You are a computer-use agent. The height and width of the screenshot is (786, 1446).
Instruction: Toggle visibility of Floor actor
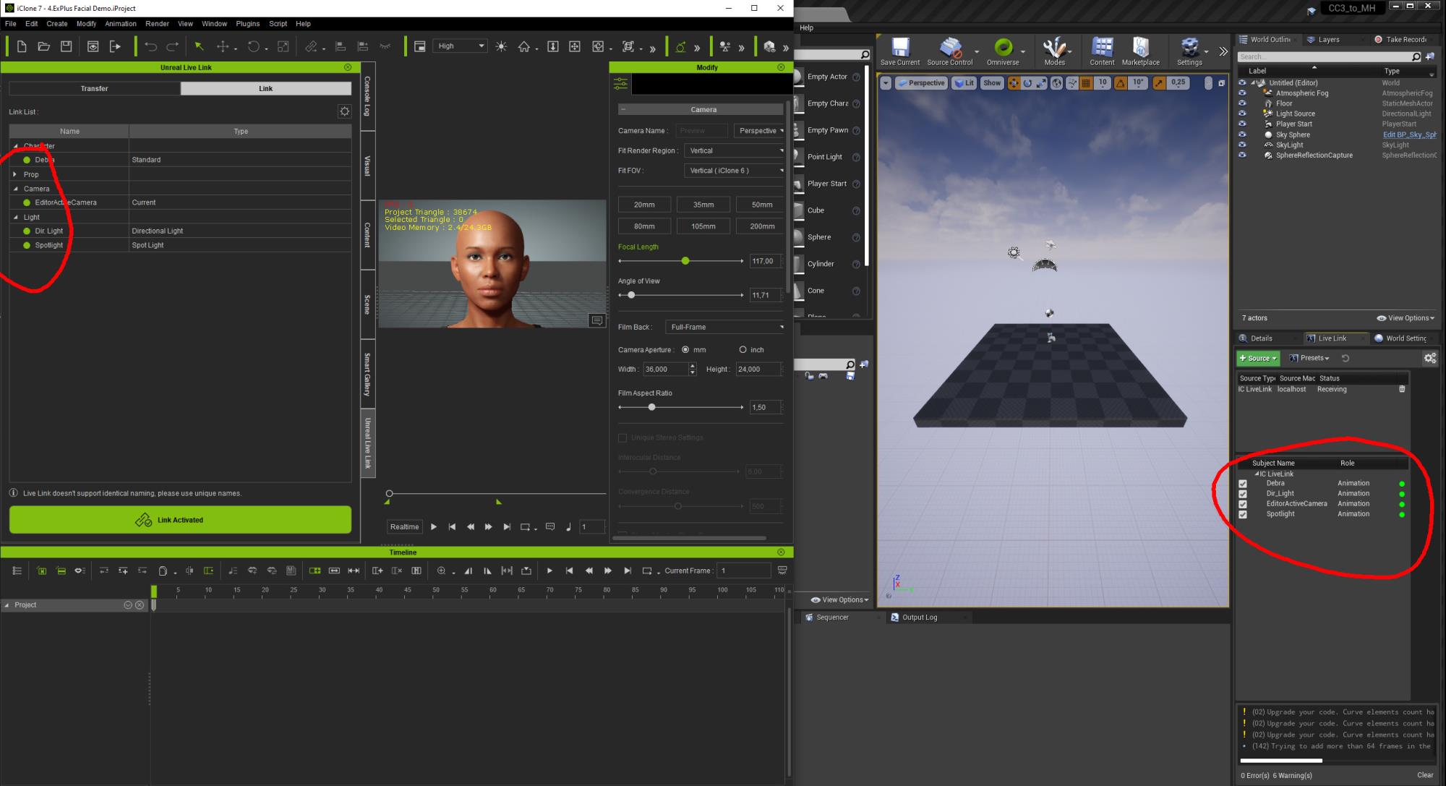pyautogui.click(x=1242, y=103)
